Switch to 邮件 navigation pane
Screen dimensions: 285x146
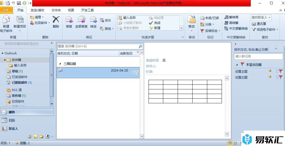(27, 112)
